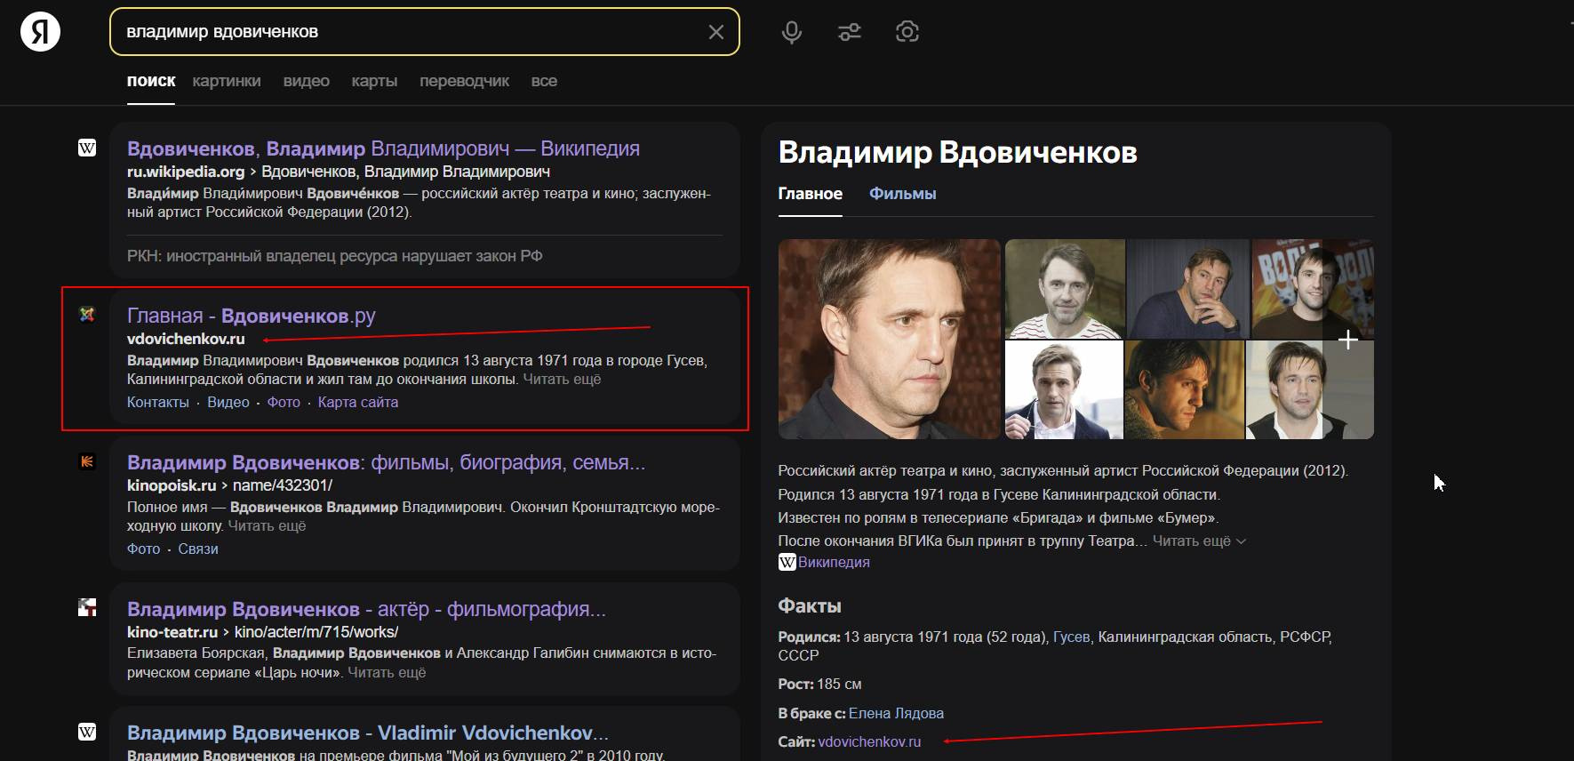Expand Читать ещё in the vdovichenkov.ru snippet

[x=562, y=380]
